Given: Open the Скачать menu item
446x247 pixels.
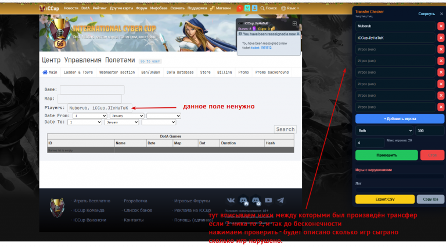Looking at the screenshot, I should pos(177,8).
